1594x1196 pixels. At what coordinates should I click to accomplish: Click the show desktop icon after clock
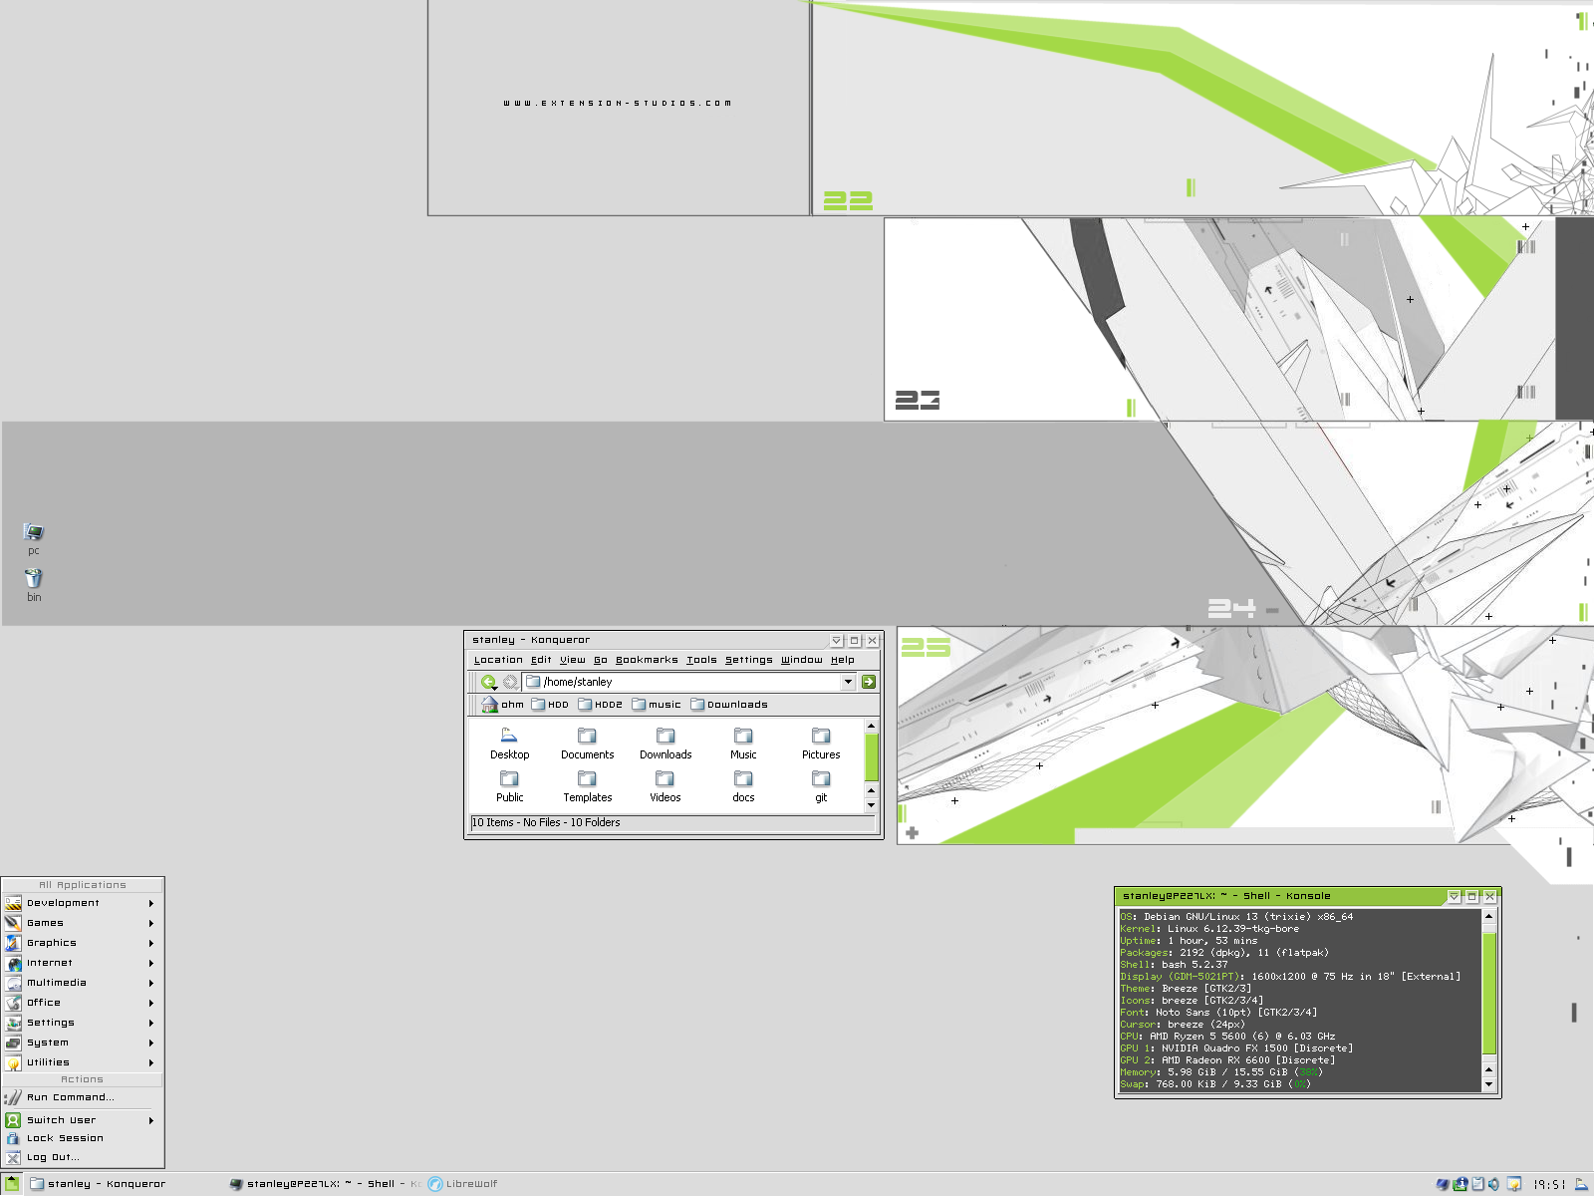click(1581, 1184)
